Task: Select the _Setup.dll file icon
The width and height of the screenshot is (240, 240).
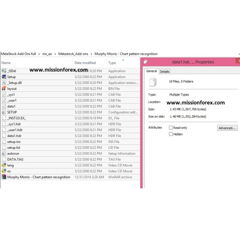Action: point(4,83)
